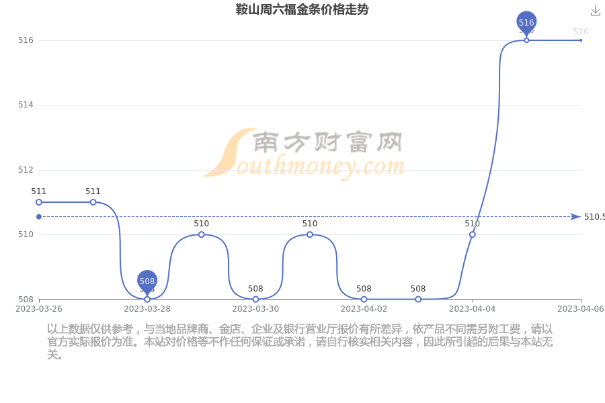Click the 508 minimum value pin marker
Image resolution: width=605 pixels, height=403 pixels.
147,282
